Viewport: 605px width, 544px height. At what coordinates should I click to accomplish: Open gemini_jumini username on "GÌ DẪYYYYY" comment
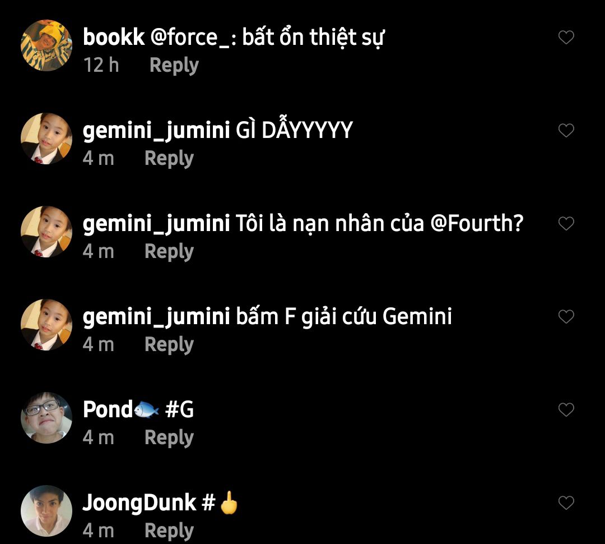(156, 131)
